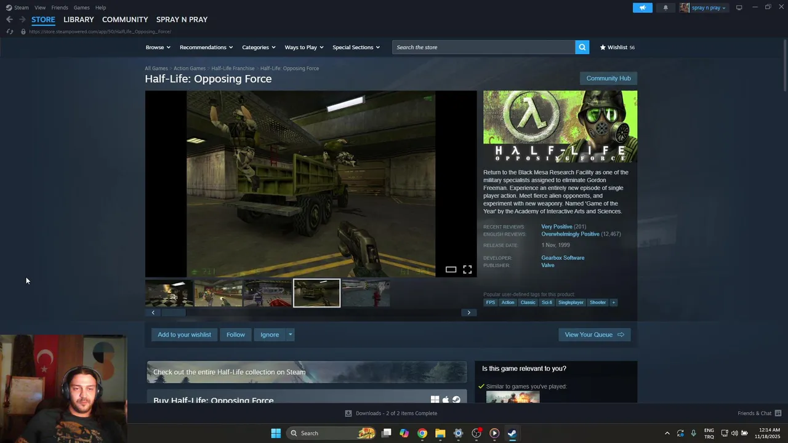Click the Sci-fi tag
Screen dimensions: 788x443
[x=547, y=302]
